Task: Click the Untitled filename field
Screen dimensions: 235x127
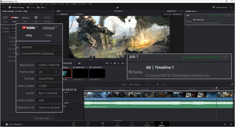Action: (41, 47)
